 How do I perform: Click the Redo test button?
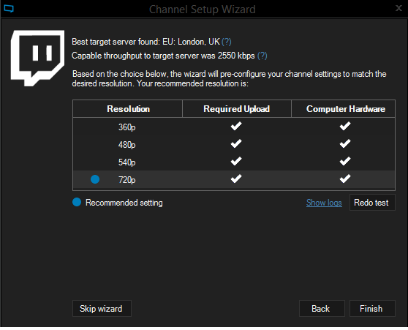tap(372, 203)
